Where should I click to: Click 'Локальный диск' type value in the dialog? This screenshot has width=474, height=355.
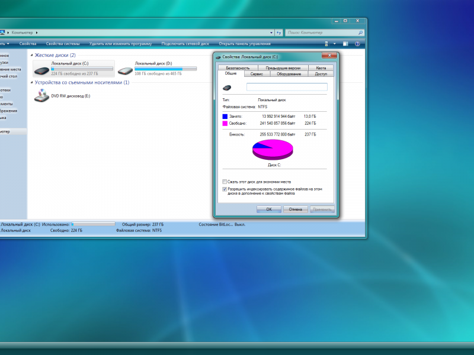(272, 100)
